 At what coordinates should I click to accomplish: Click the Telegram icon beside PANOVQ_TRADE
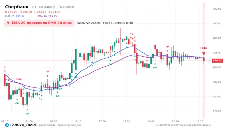(x=7, y=125)
